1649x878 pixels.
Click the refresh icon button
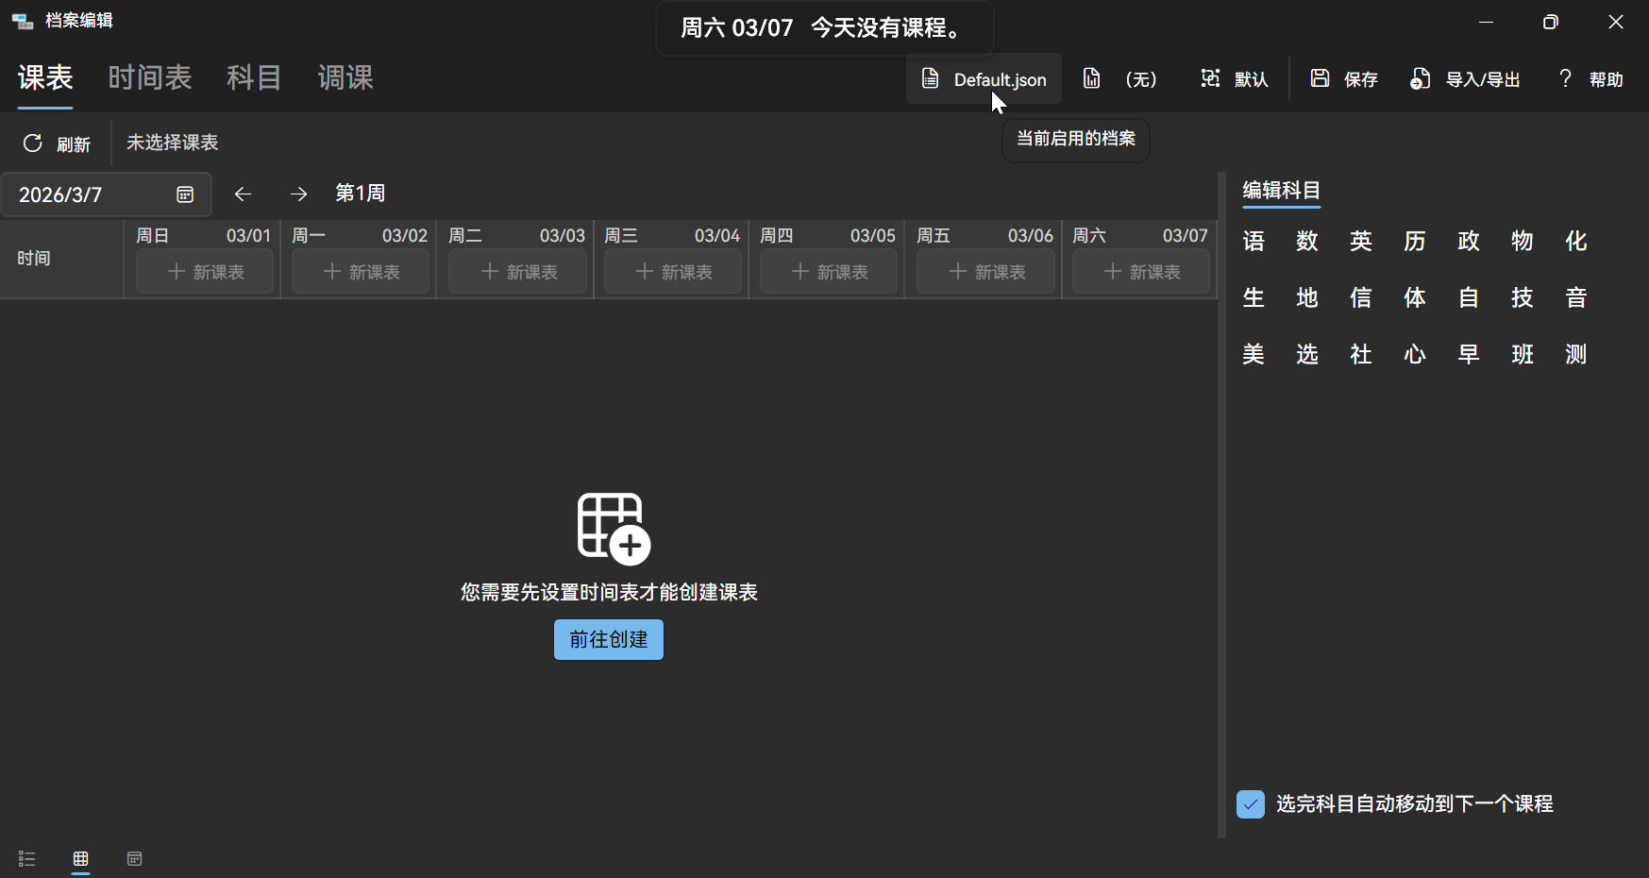(x=33, y=144)
